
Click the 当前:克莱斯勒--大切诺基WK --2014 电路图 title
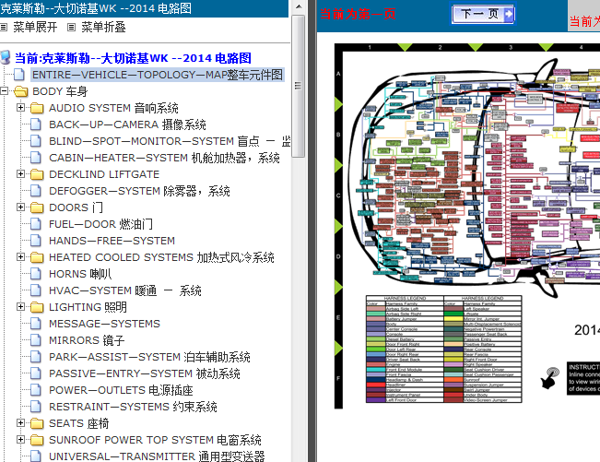click(x=133, y=58)
